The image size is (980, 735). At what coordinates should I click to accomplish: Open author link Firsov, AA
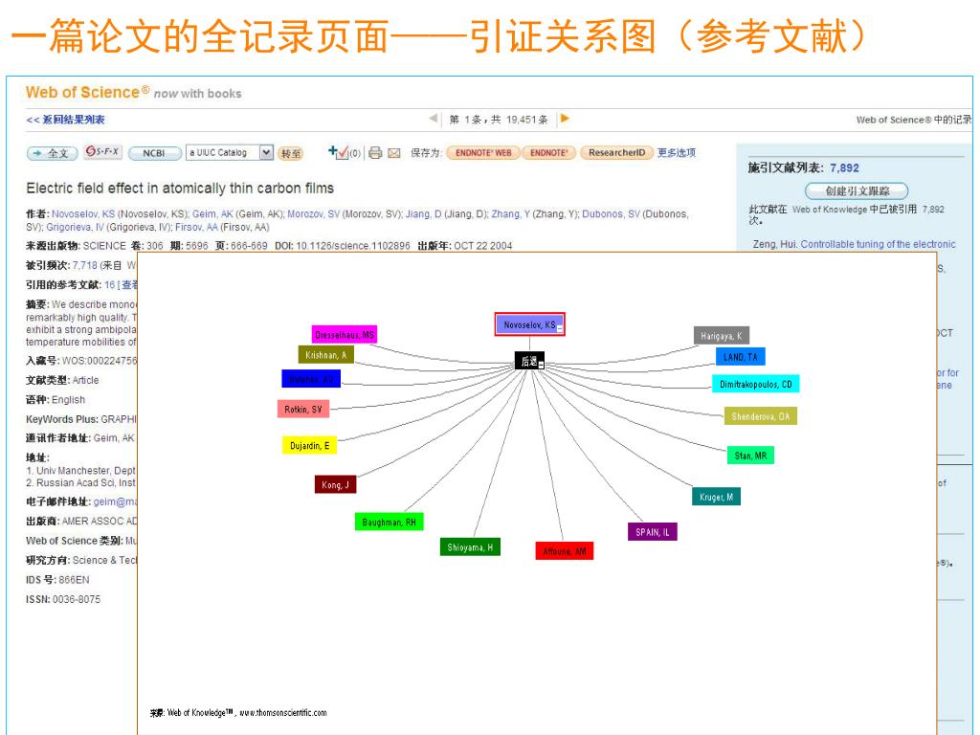(196, 227)
